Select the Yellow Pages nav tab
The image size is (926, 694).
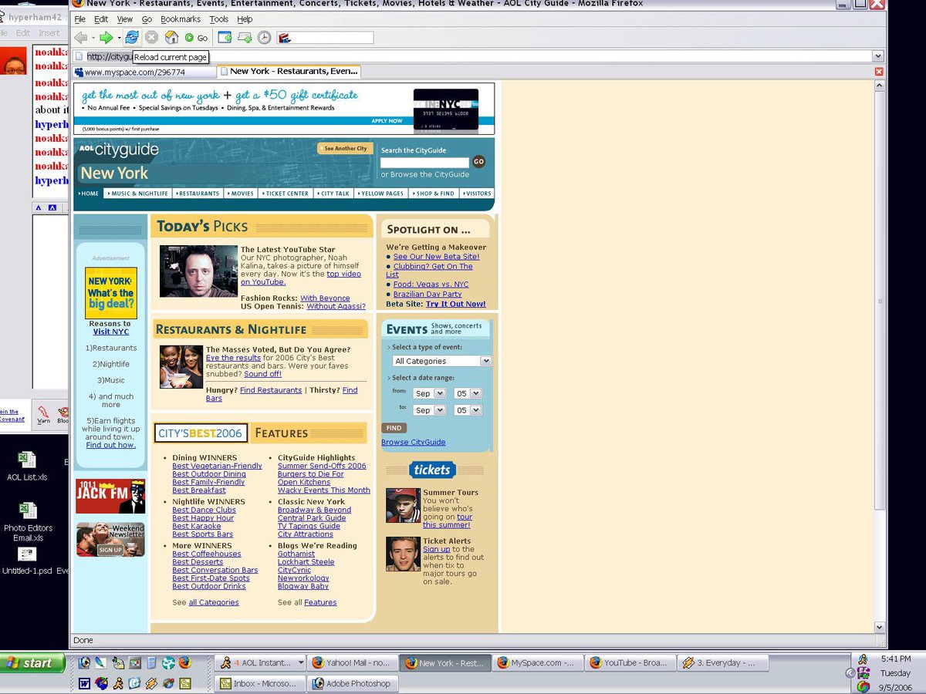pyautogui.click(x=381, y=194)
